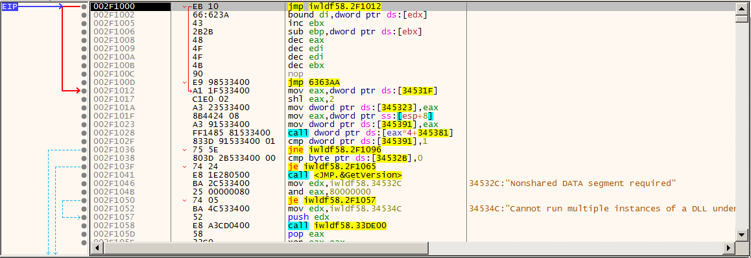Toggle breakpoint dot beside address 002F1041

point(84,175)
